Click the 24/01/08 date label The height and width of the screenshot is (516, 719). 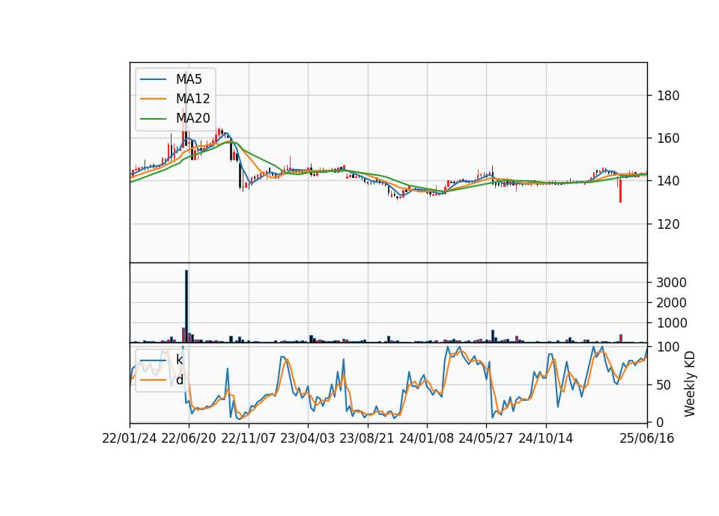[x=426, y=438]
